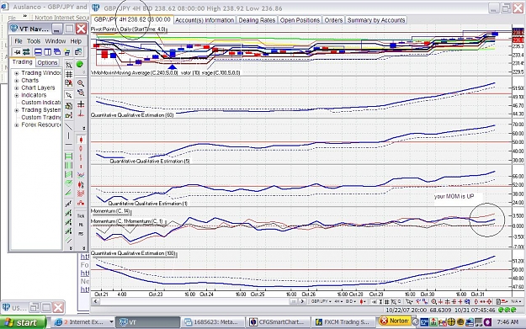Select the zoom magnifier tool in VT Navigator
526x329 pixels.
pyautogui.click(x=81, y=82)
